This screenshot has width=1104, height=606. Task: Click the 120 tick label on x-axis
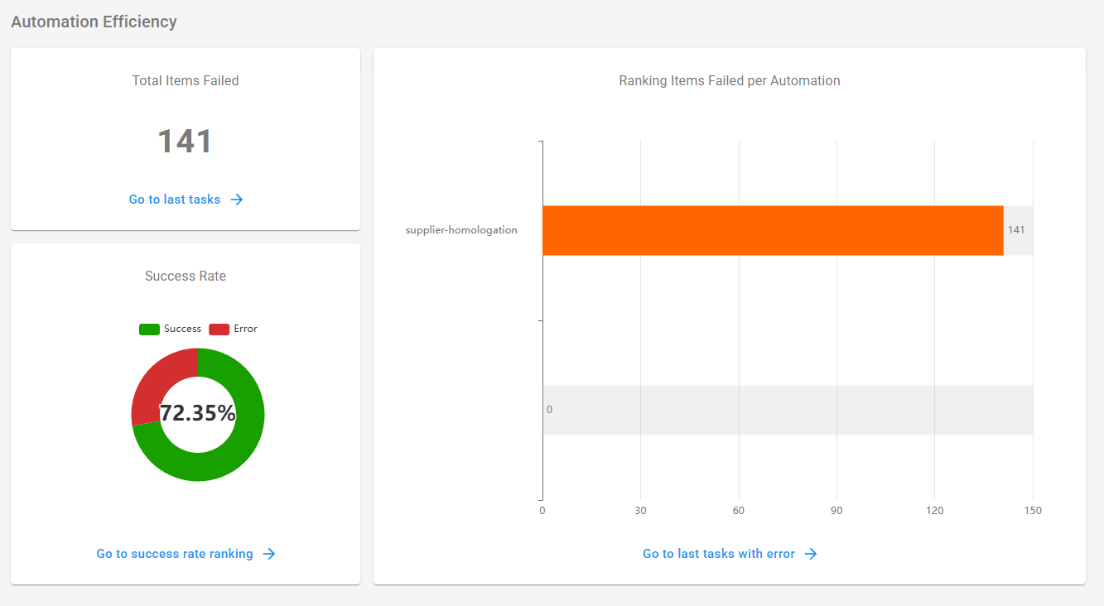pyautogui.click(x=935, y=511)
